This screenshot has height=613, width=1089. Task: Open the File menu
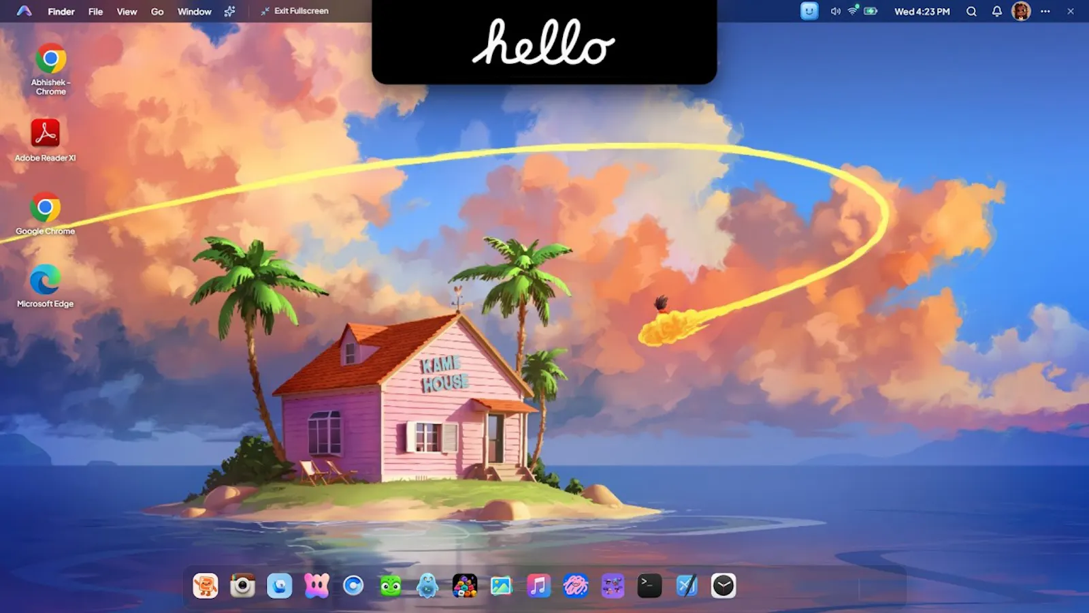(95, 12)
